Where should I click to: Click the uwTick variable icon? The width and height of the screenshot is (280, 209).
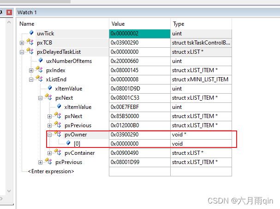click(x=31, y=34)
